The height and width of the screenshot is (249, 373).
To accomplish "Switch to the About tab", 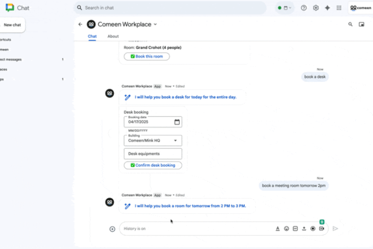I will point(113,36).
